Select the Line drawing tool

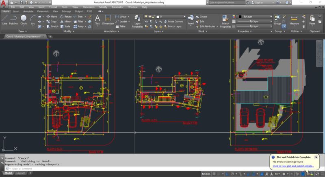coord(4,20)
